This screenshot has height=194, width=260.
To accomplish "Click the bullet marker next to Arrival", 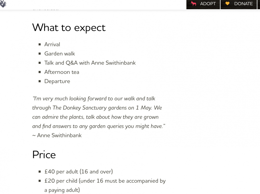I will 40,44.
